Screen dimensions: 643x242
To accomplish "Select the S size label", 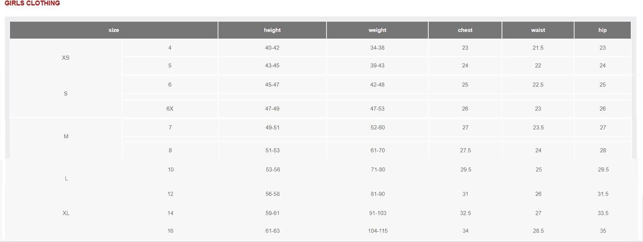I will click(66, 93).
